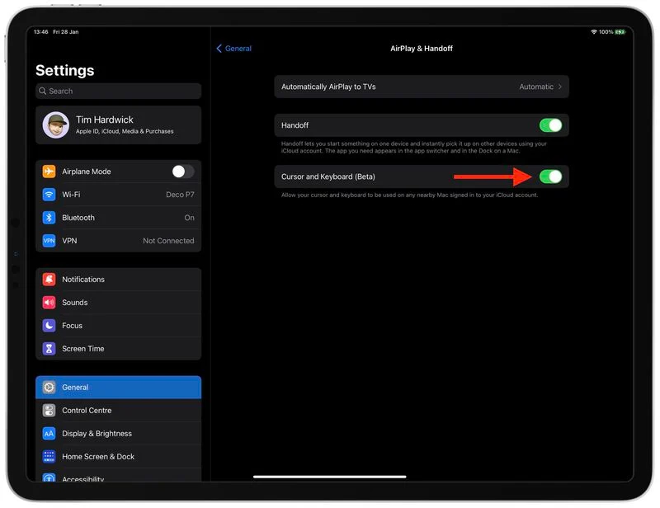Tap the Search settings field

[118, 91]
